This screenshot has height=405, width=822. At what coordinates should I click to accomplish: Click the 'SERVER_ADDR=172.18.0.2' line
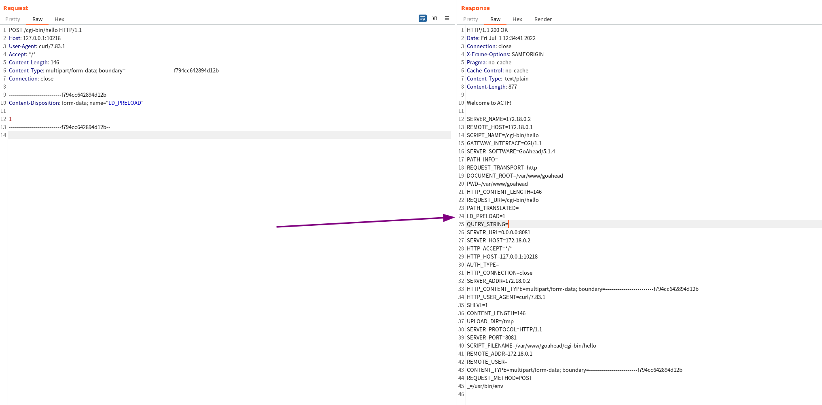tap(498, 281)
